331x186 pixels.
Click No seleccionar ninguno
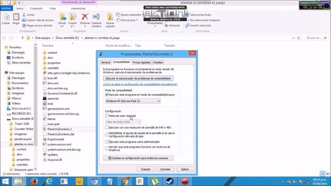click(203, 20)
